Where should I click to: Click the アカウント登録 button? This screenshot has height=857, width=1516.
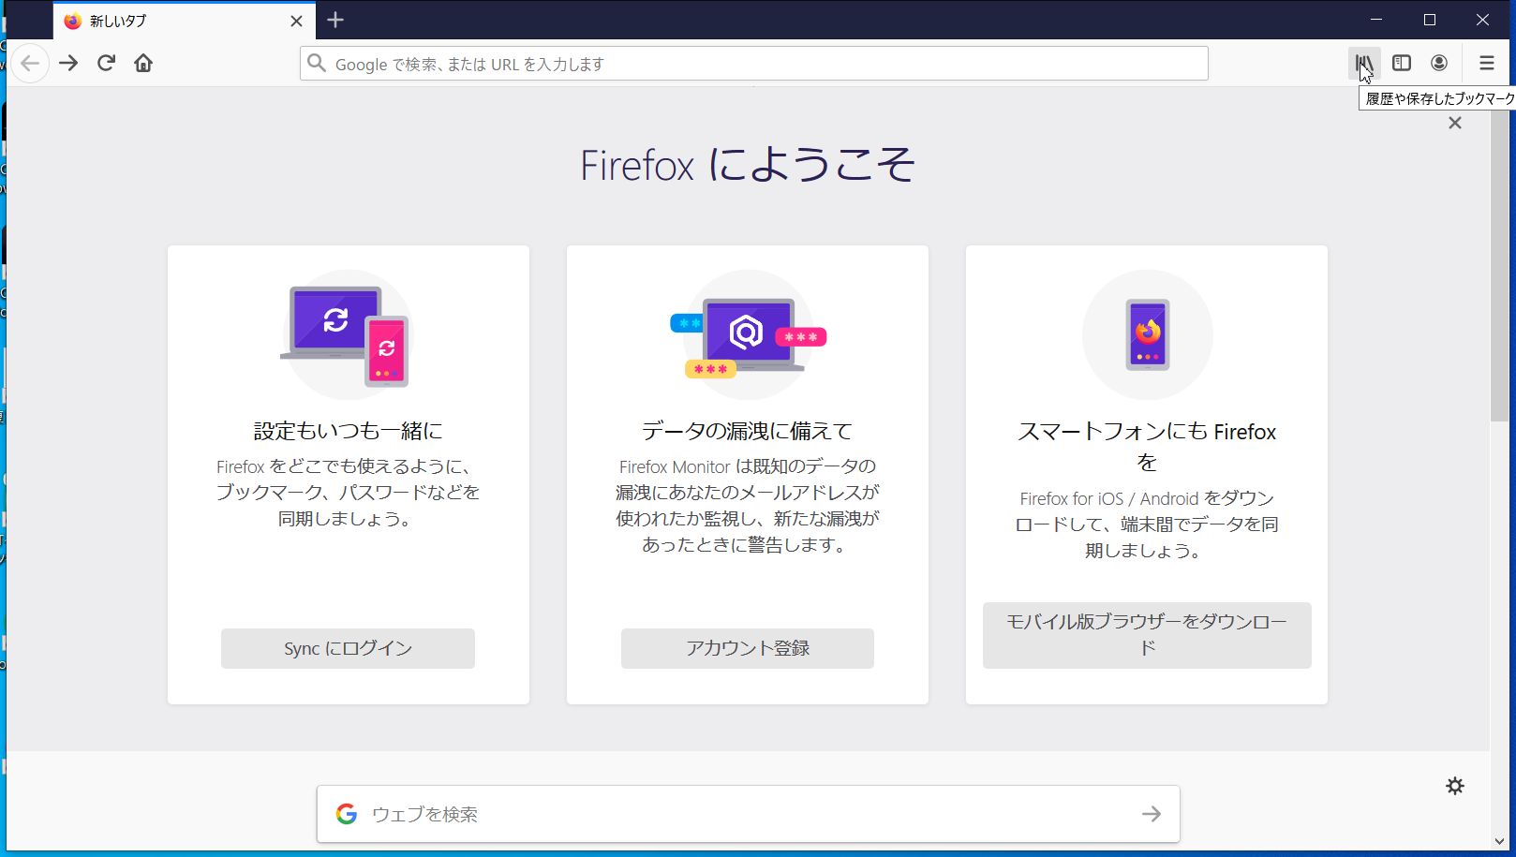tap(748, 648)
